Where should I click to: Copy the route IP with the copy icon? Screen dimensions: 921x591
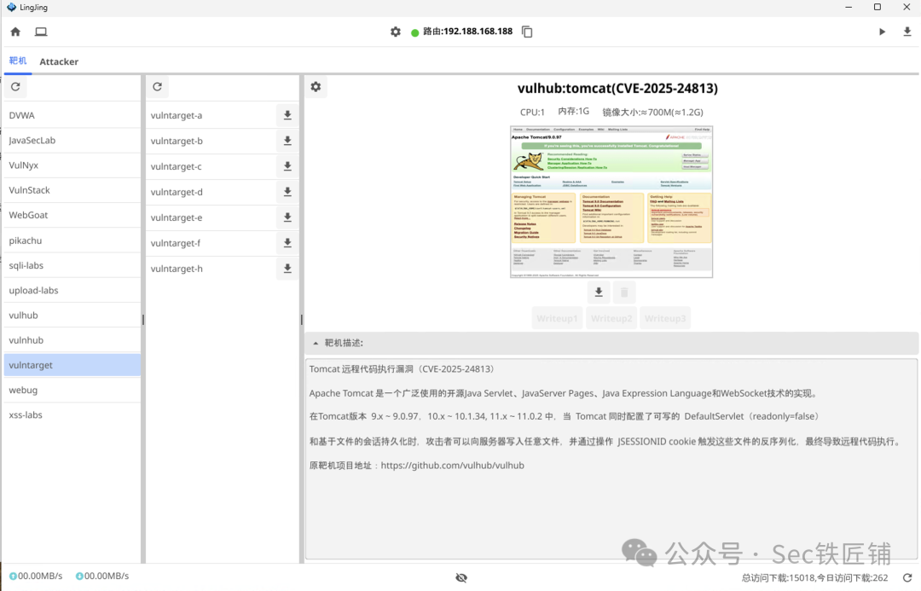pyautogui.click(x=526, y=31)
